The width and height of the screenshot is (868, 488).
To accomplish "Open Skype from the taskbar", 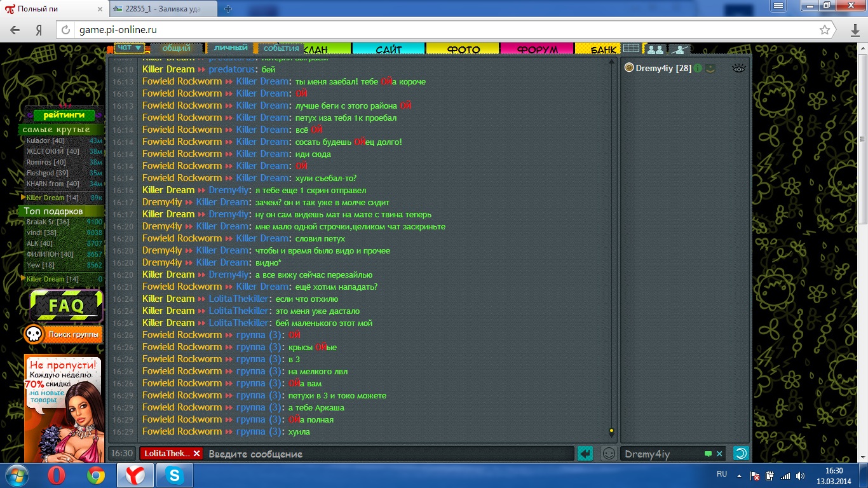I will 174,475.
